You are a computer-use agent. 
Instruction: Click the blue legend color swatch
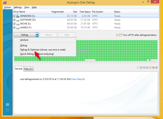pyautogui.click(x=156, y=68)
